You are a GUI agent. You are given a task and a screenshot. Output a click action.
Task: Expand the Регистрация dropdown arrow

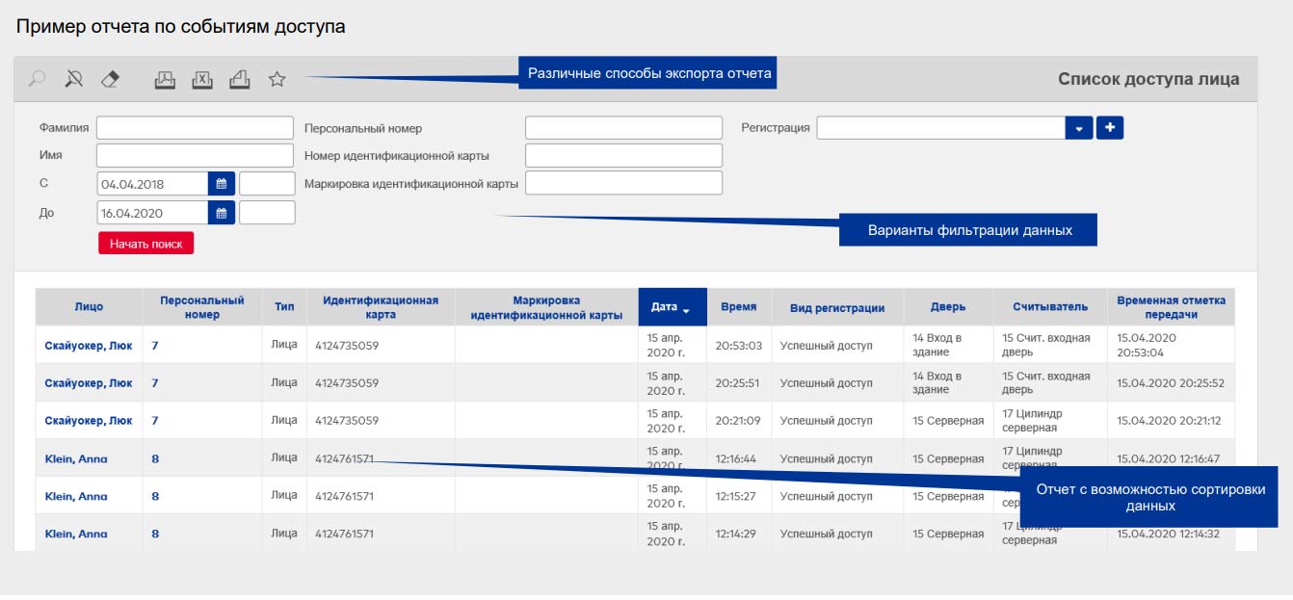(x=1079, y=128)
